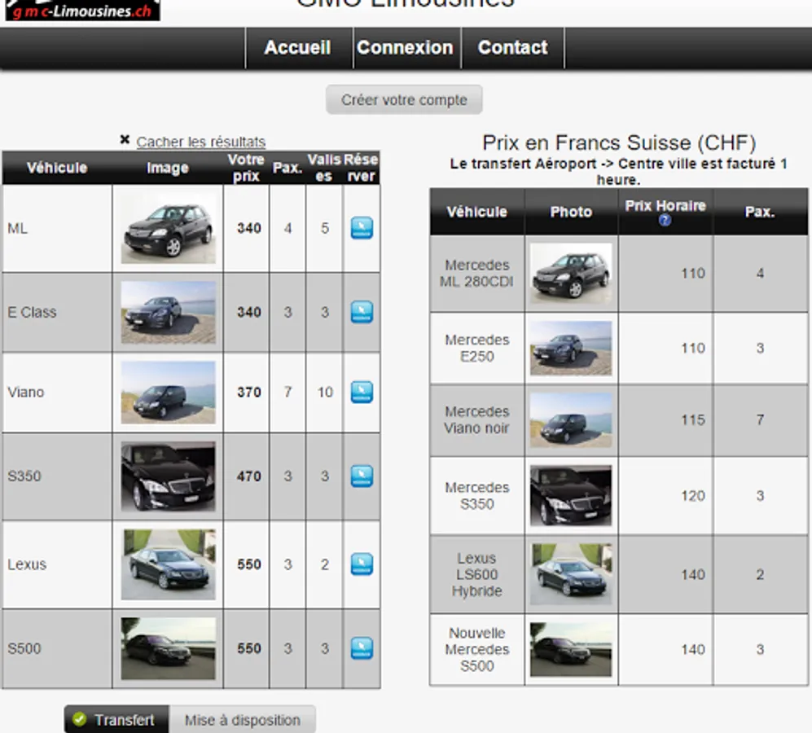This screenshot has height=733, width=812.
Task: Open the Accueil menu item
Action: 297,48
